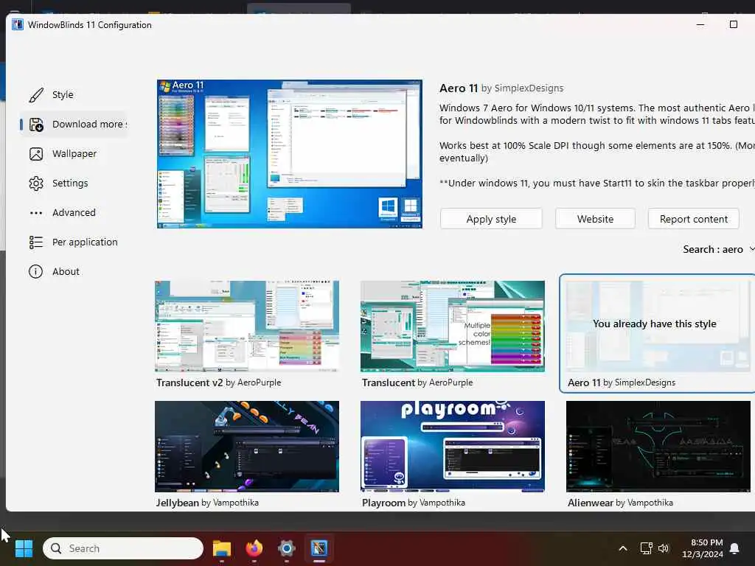Open the style's Website button

595,219
